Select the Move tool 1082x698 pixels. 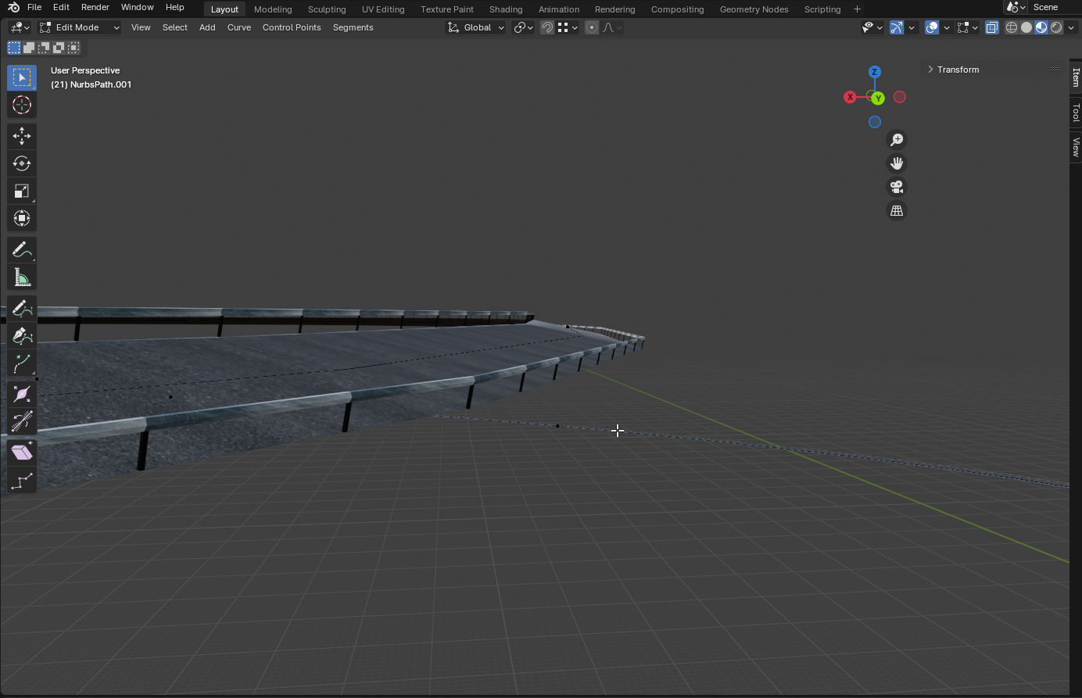click(22, 136)
